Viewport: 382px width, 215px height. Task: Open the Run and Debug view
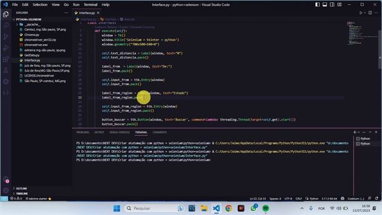(6, 48)
